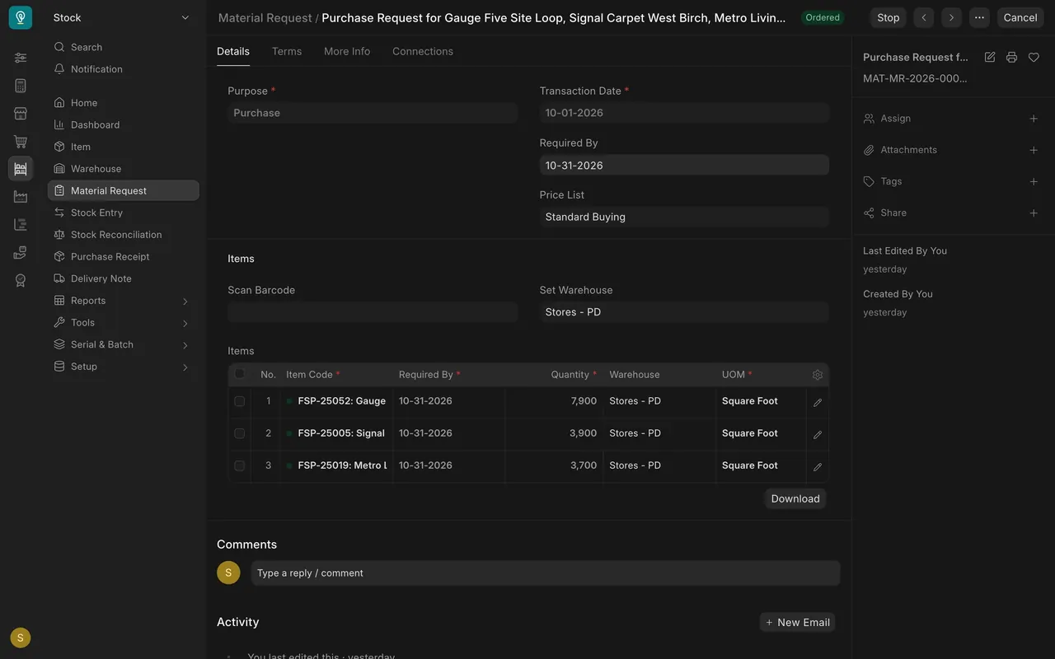Edit the document title with the pencil icon

(x=990, y=57)
